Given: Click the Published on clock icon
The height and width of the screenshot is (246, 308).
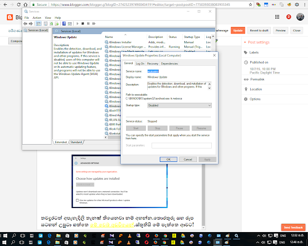Looking at the screenshot, I should tap(246, 62).
